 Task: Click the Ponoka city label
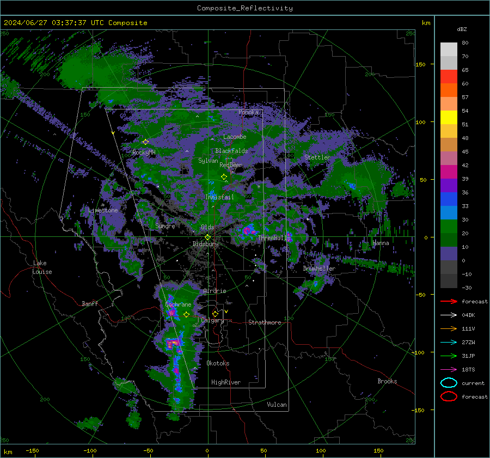click(x=248, y=112)
